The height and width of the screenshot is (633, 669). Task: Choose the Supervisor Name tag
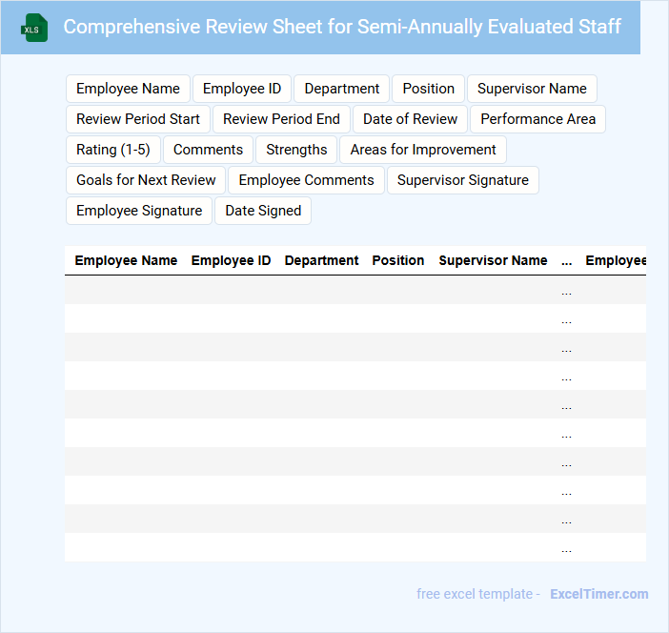pyautogui.click(x=532, y=89)
